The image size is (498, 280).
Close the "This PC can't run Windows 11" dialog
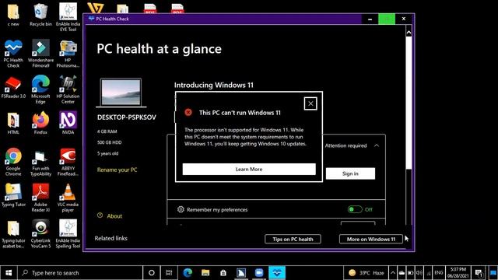(x=310, y=103)
